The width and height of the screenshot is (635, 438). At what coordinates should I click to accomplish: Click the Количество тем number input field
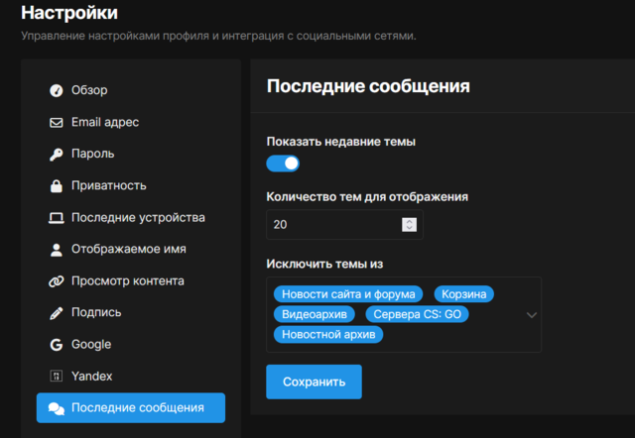point(332,225)
